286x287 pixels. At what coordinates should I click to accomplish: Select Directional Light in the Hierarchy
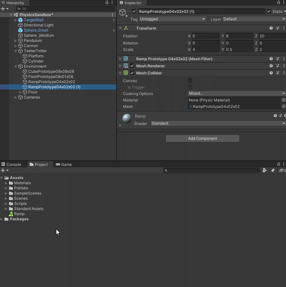(39, 25)
